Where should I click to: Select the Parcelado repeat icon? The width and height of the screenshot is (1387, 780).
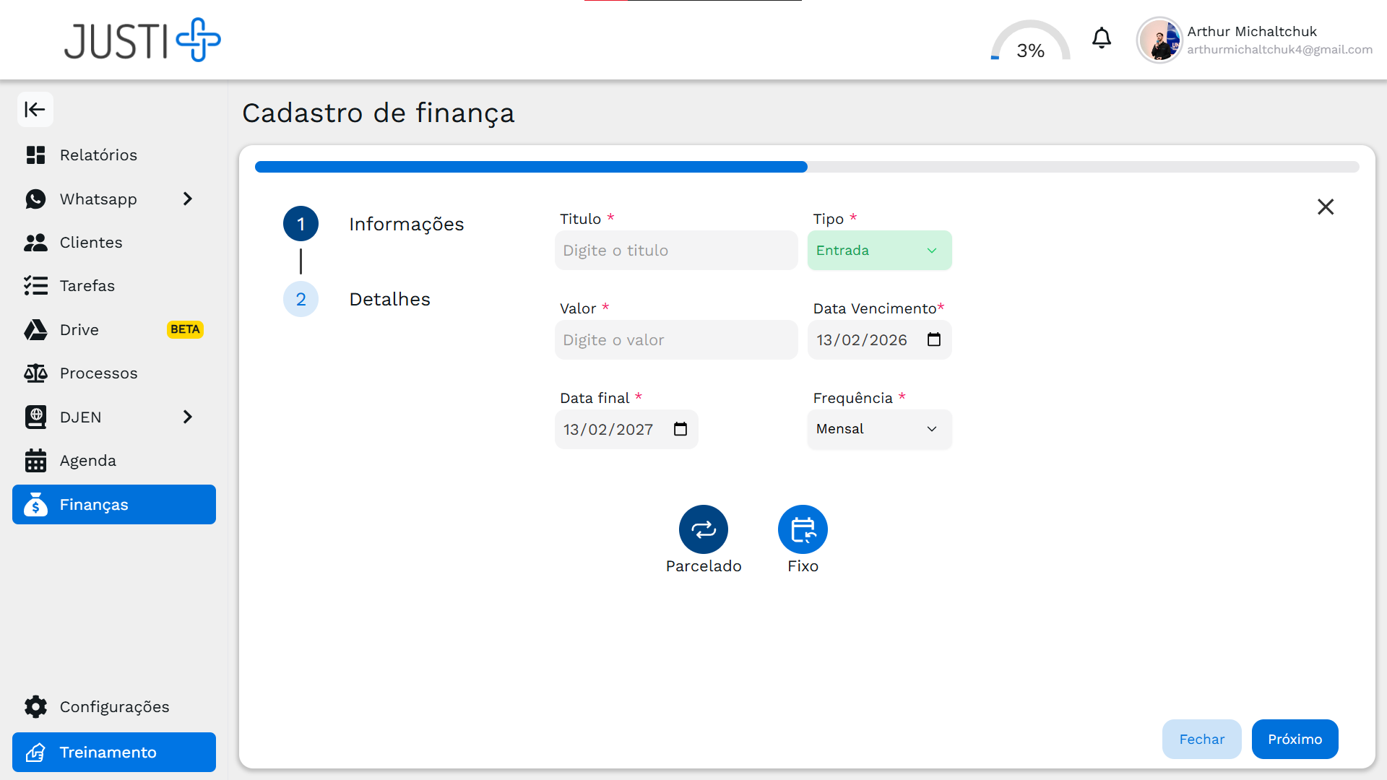click(x=703, y=529)
